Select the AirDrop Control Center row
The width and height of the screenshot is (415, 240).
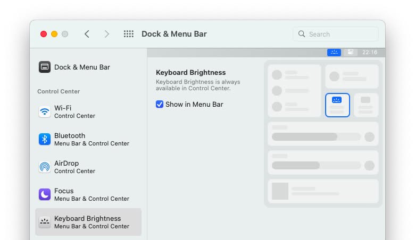point(88,167)
